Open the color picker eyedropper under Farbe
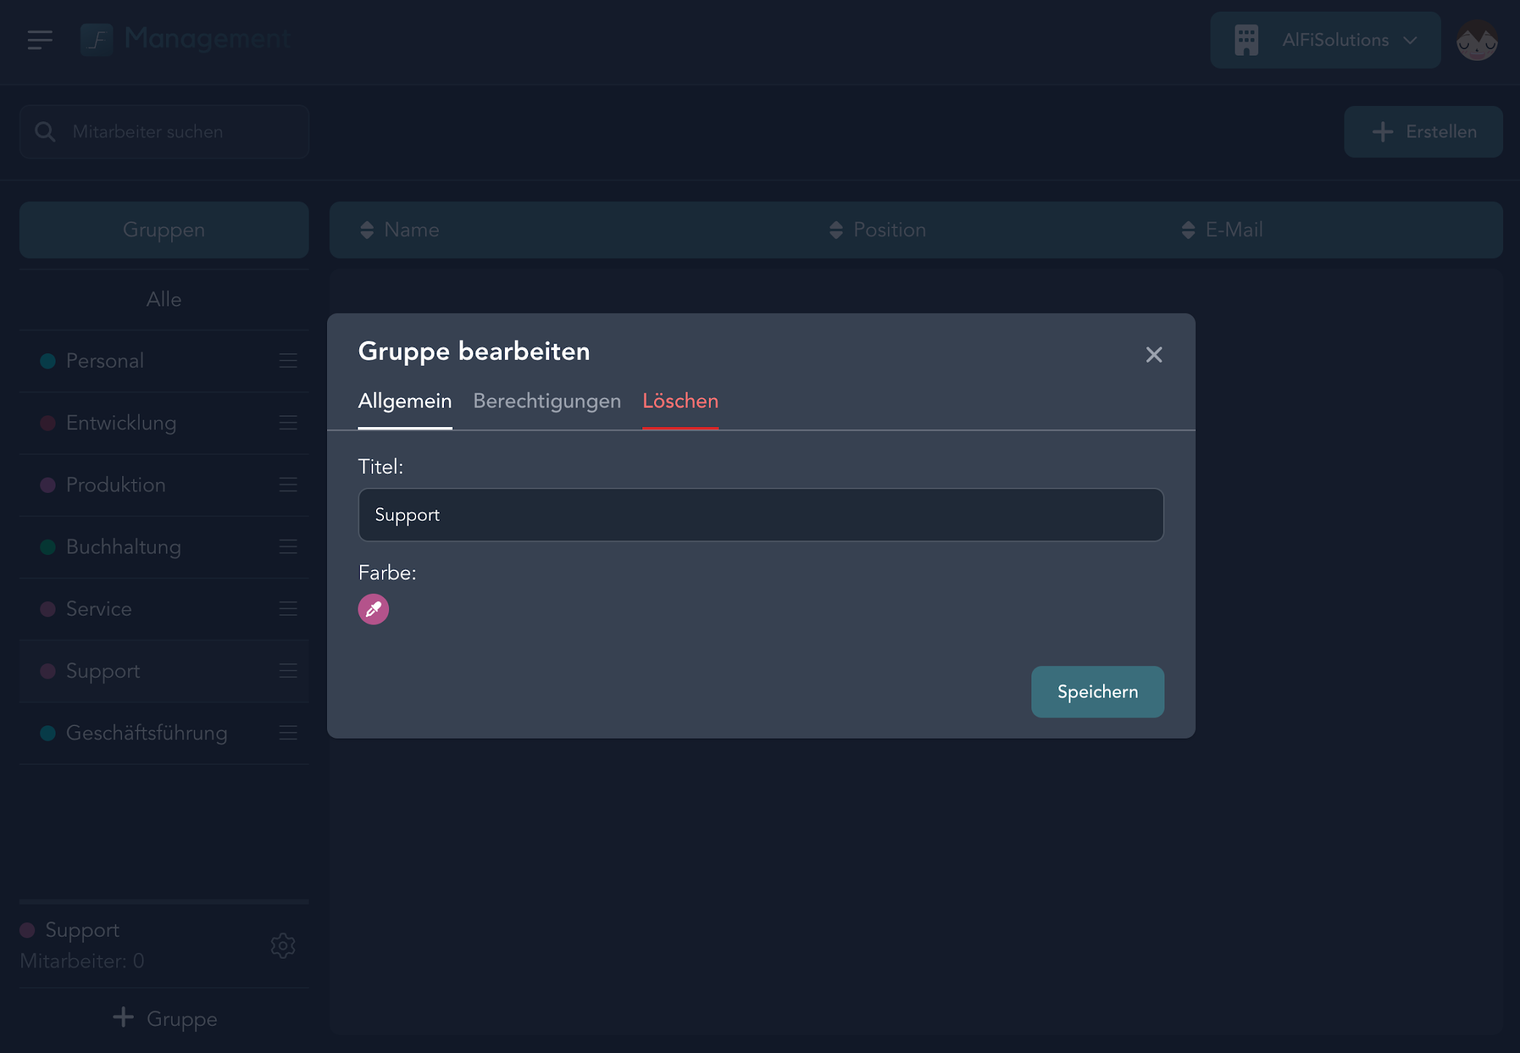The width and height of the screenshot is (1520, 1053). click(373, 609)
